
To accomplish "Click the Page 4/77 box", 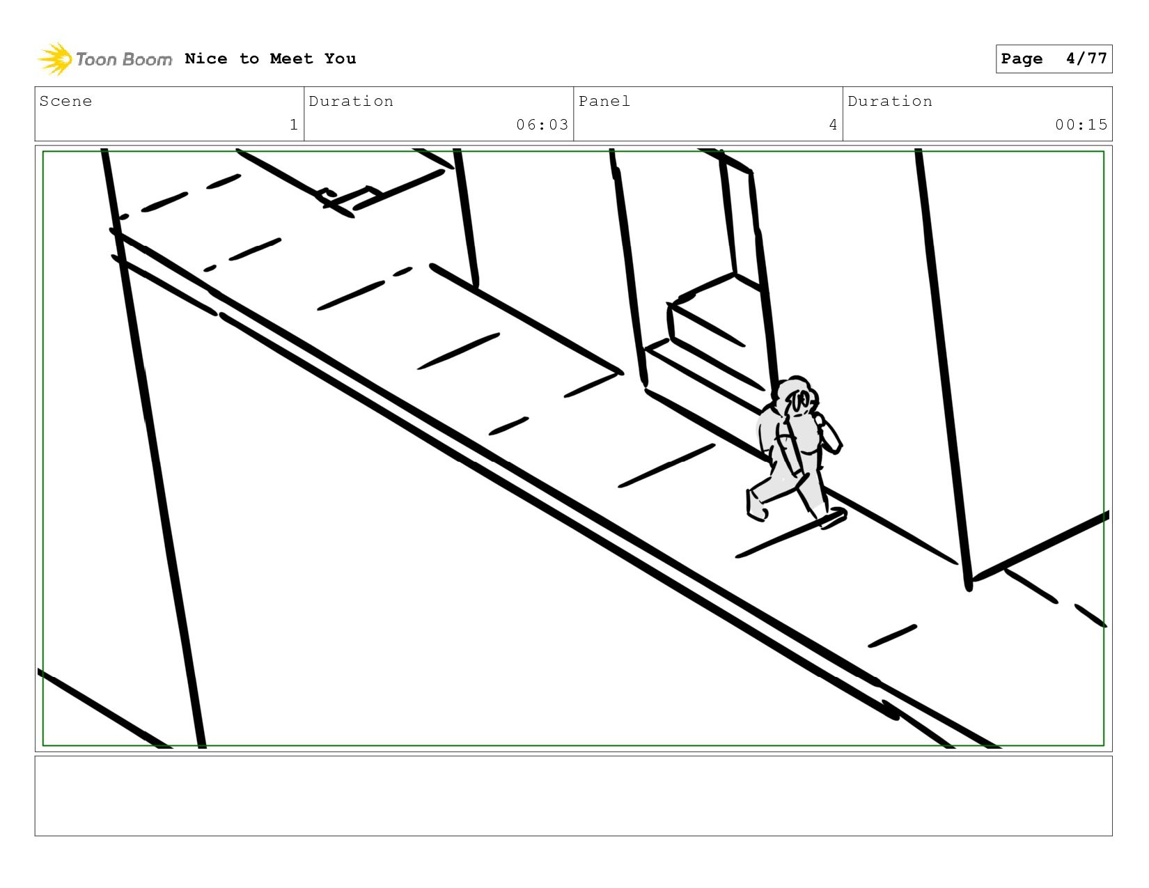I will coord(1054,59).
